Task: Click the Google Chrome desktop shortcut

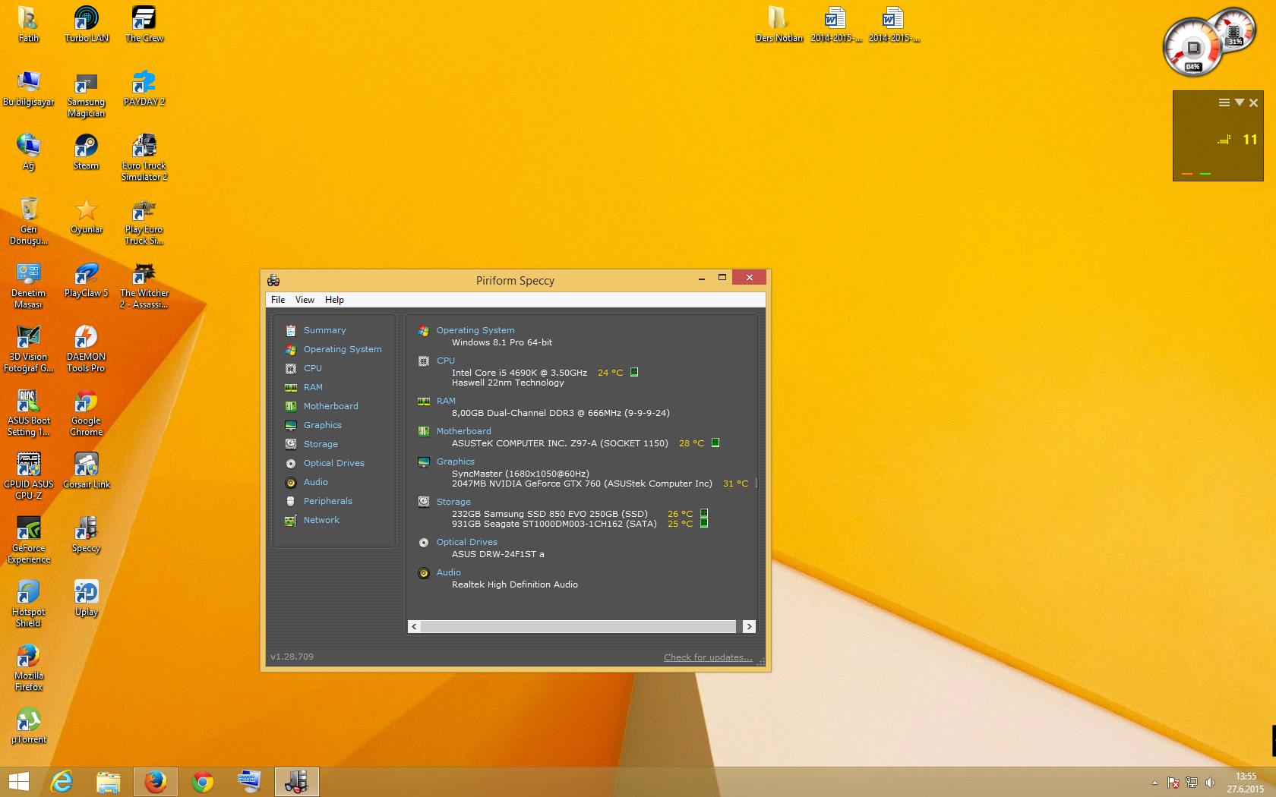Action: point(86,413)
